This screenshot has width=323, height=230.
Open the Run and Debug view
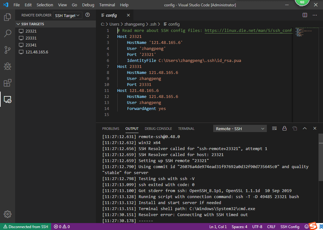pyautogui.click(x=8, y=66)
